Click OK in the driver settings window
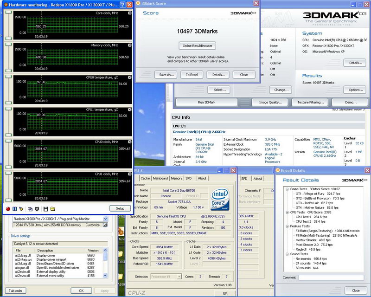 (x=82, y=291)
